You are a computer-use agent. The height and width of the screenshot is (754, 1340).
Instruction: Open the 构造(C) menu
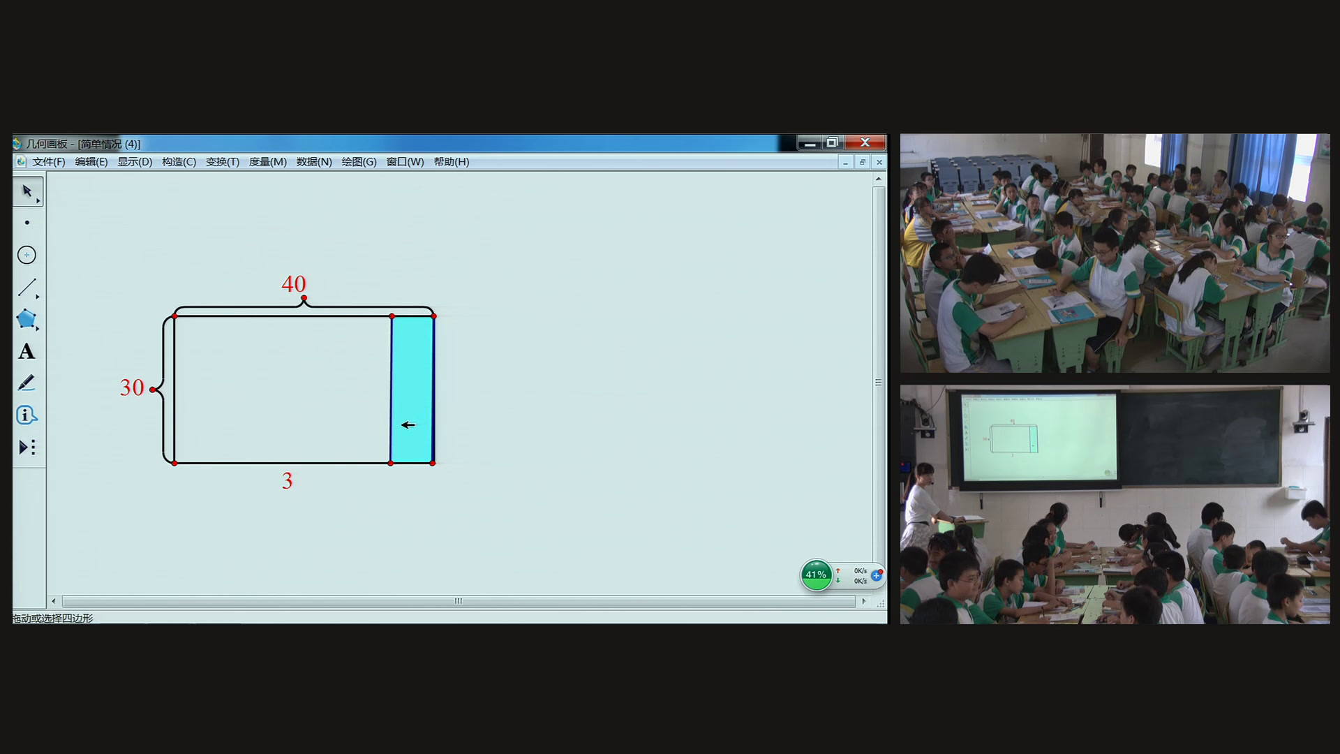pyautogui.click(x=179, y=162)
